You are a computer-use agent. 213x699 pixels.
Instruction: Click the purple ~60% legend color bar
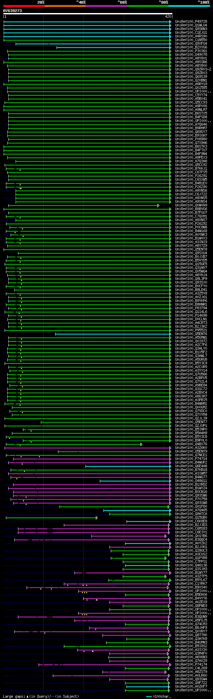106,6
